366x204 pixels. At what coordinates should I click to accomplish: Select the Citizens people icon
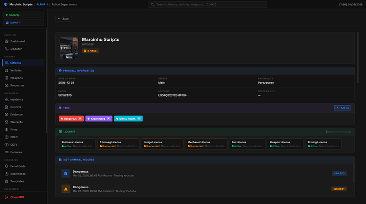tap(6, 63)
